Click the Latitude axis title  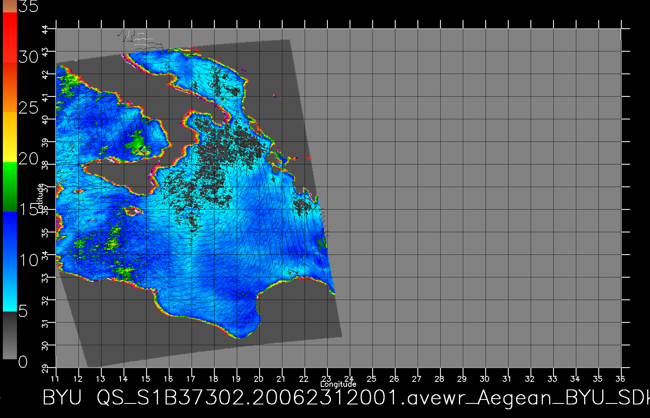coord(40,198)
